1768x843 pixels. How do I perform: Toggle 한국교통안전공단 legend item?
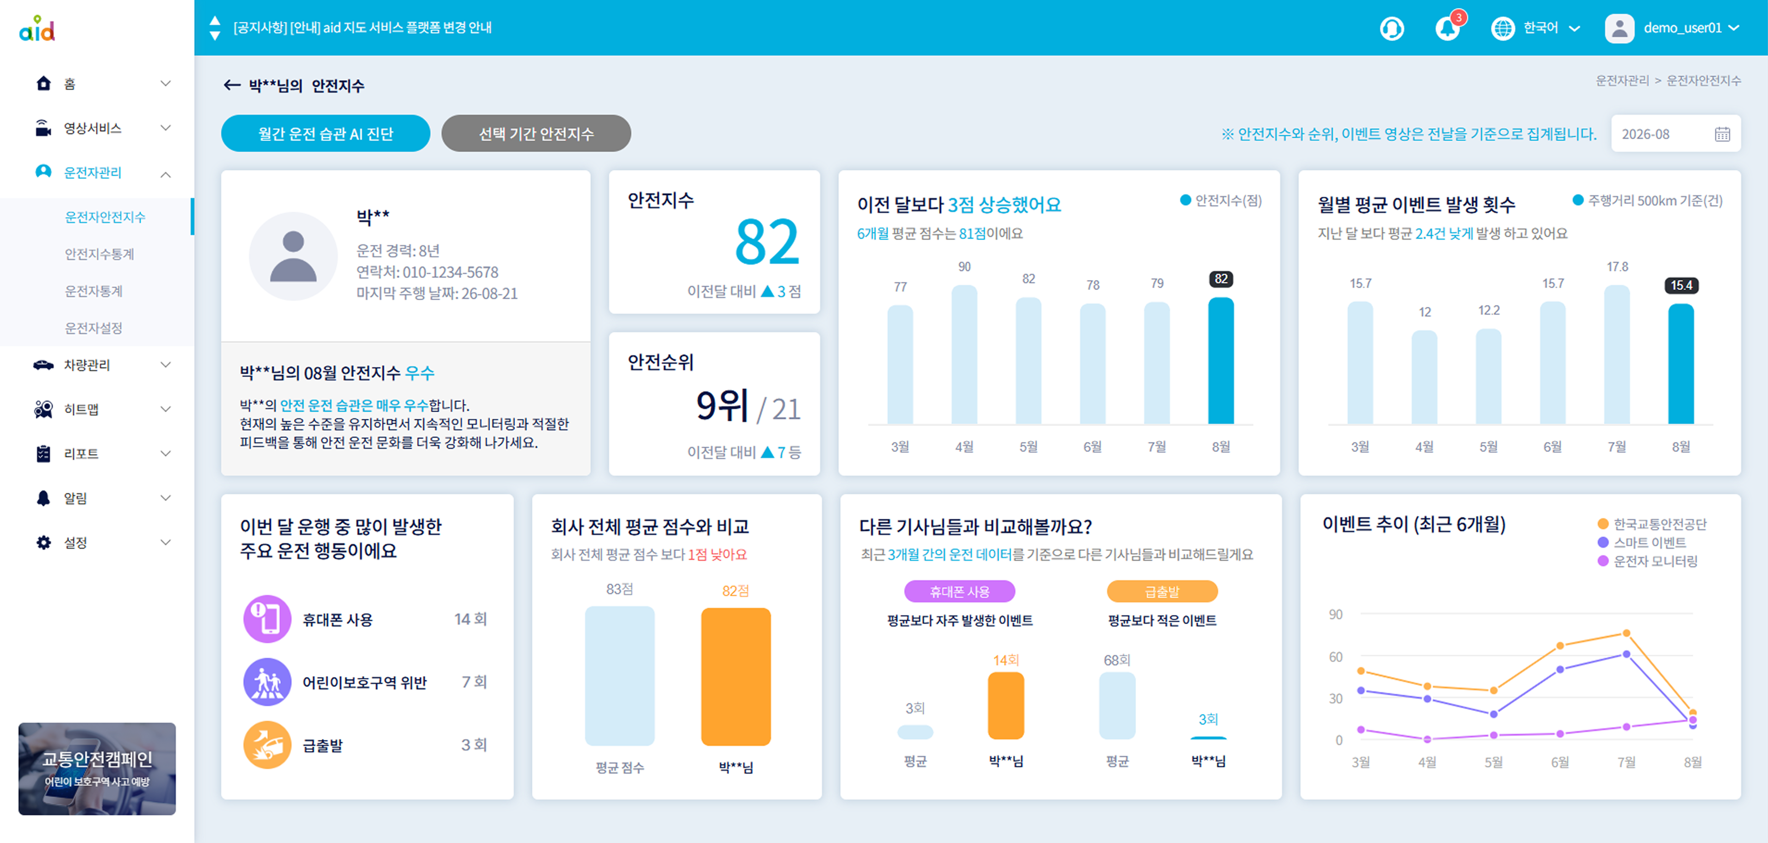(x=1653, y=524)
